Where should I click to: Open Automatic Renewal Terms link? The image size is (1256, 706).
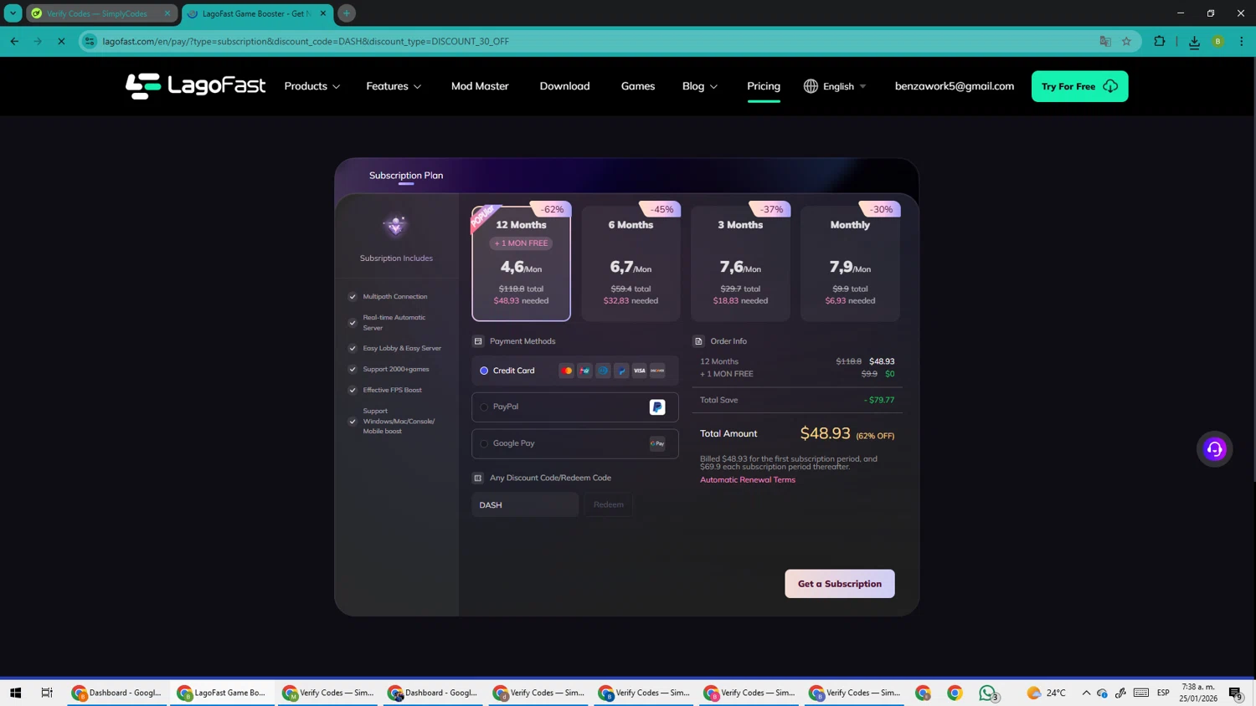pos(748,480)
